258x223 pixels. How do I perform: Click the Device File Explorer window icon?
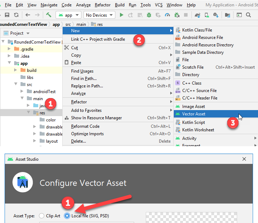click(x=239, y=15)
